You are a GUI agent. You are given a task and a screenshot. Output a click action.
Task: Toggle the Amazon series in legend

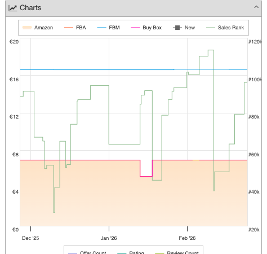point(38,28)
